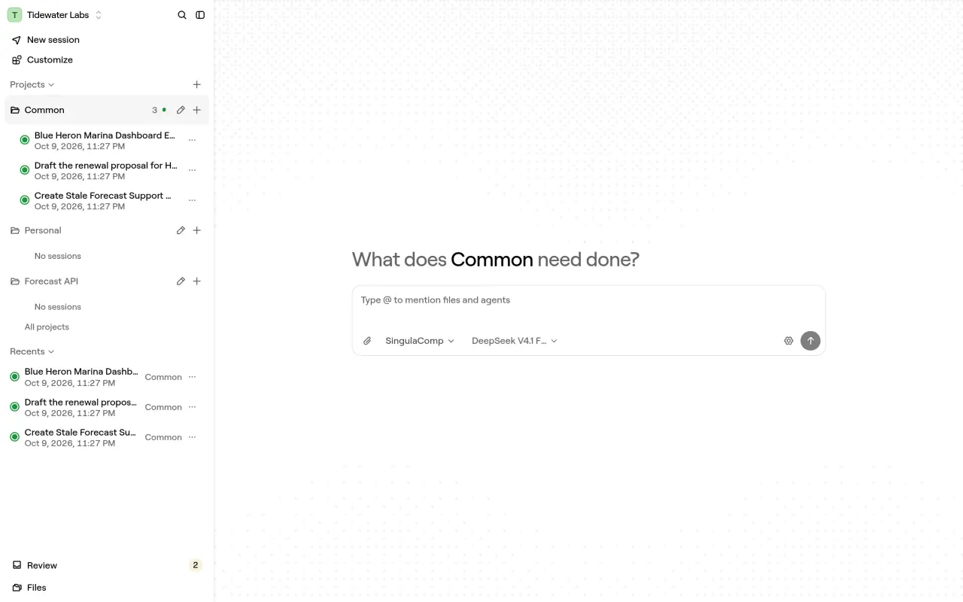This screenshot has width=963, height=602.
Task: Open the Review inbox
Action: [107, 565]
